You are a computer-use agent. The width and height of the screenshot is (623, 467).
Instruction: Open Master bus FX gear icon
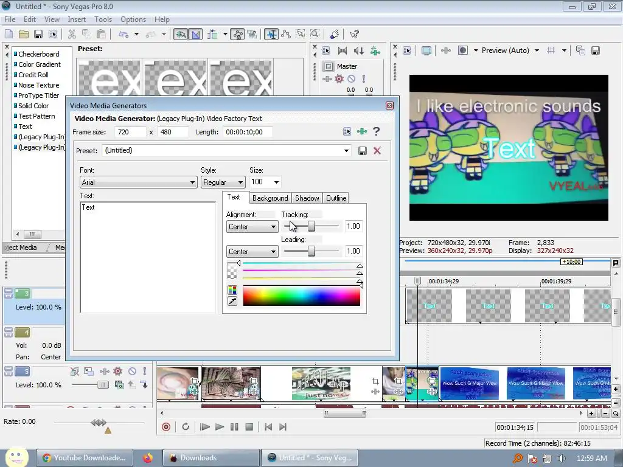point(339,78)
